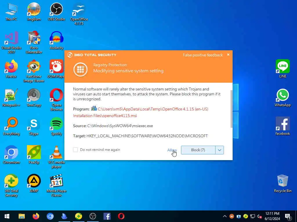Screen dimensions: 297x222
Task: Open File Explorer from the taskbar
Action: coord(21,216)
